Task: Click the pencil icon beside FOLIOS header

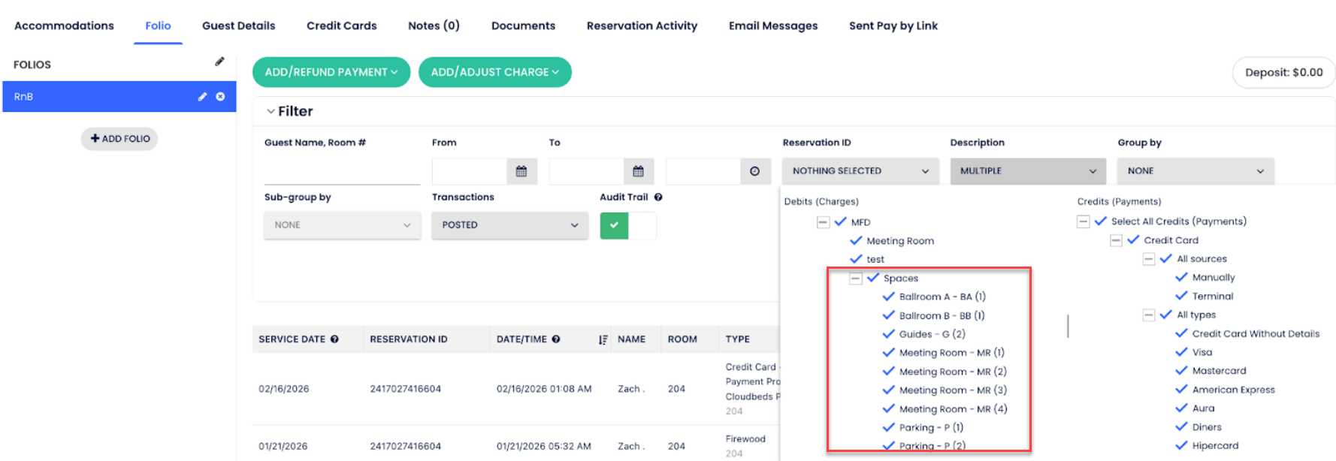Action: [x=219, y=62]
